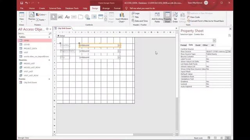Choose the Select pointer tool in Controls
Viewport: 250px width, 140px height.
tap(54, 17)
